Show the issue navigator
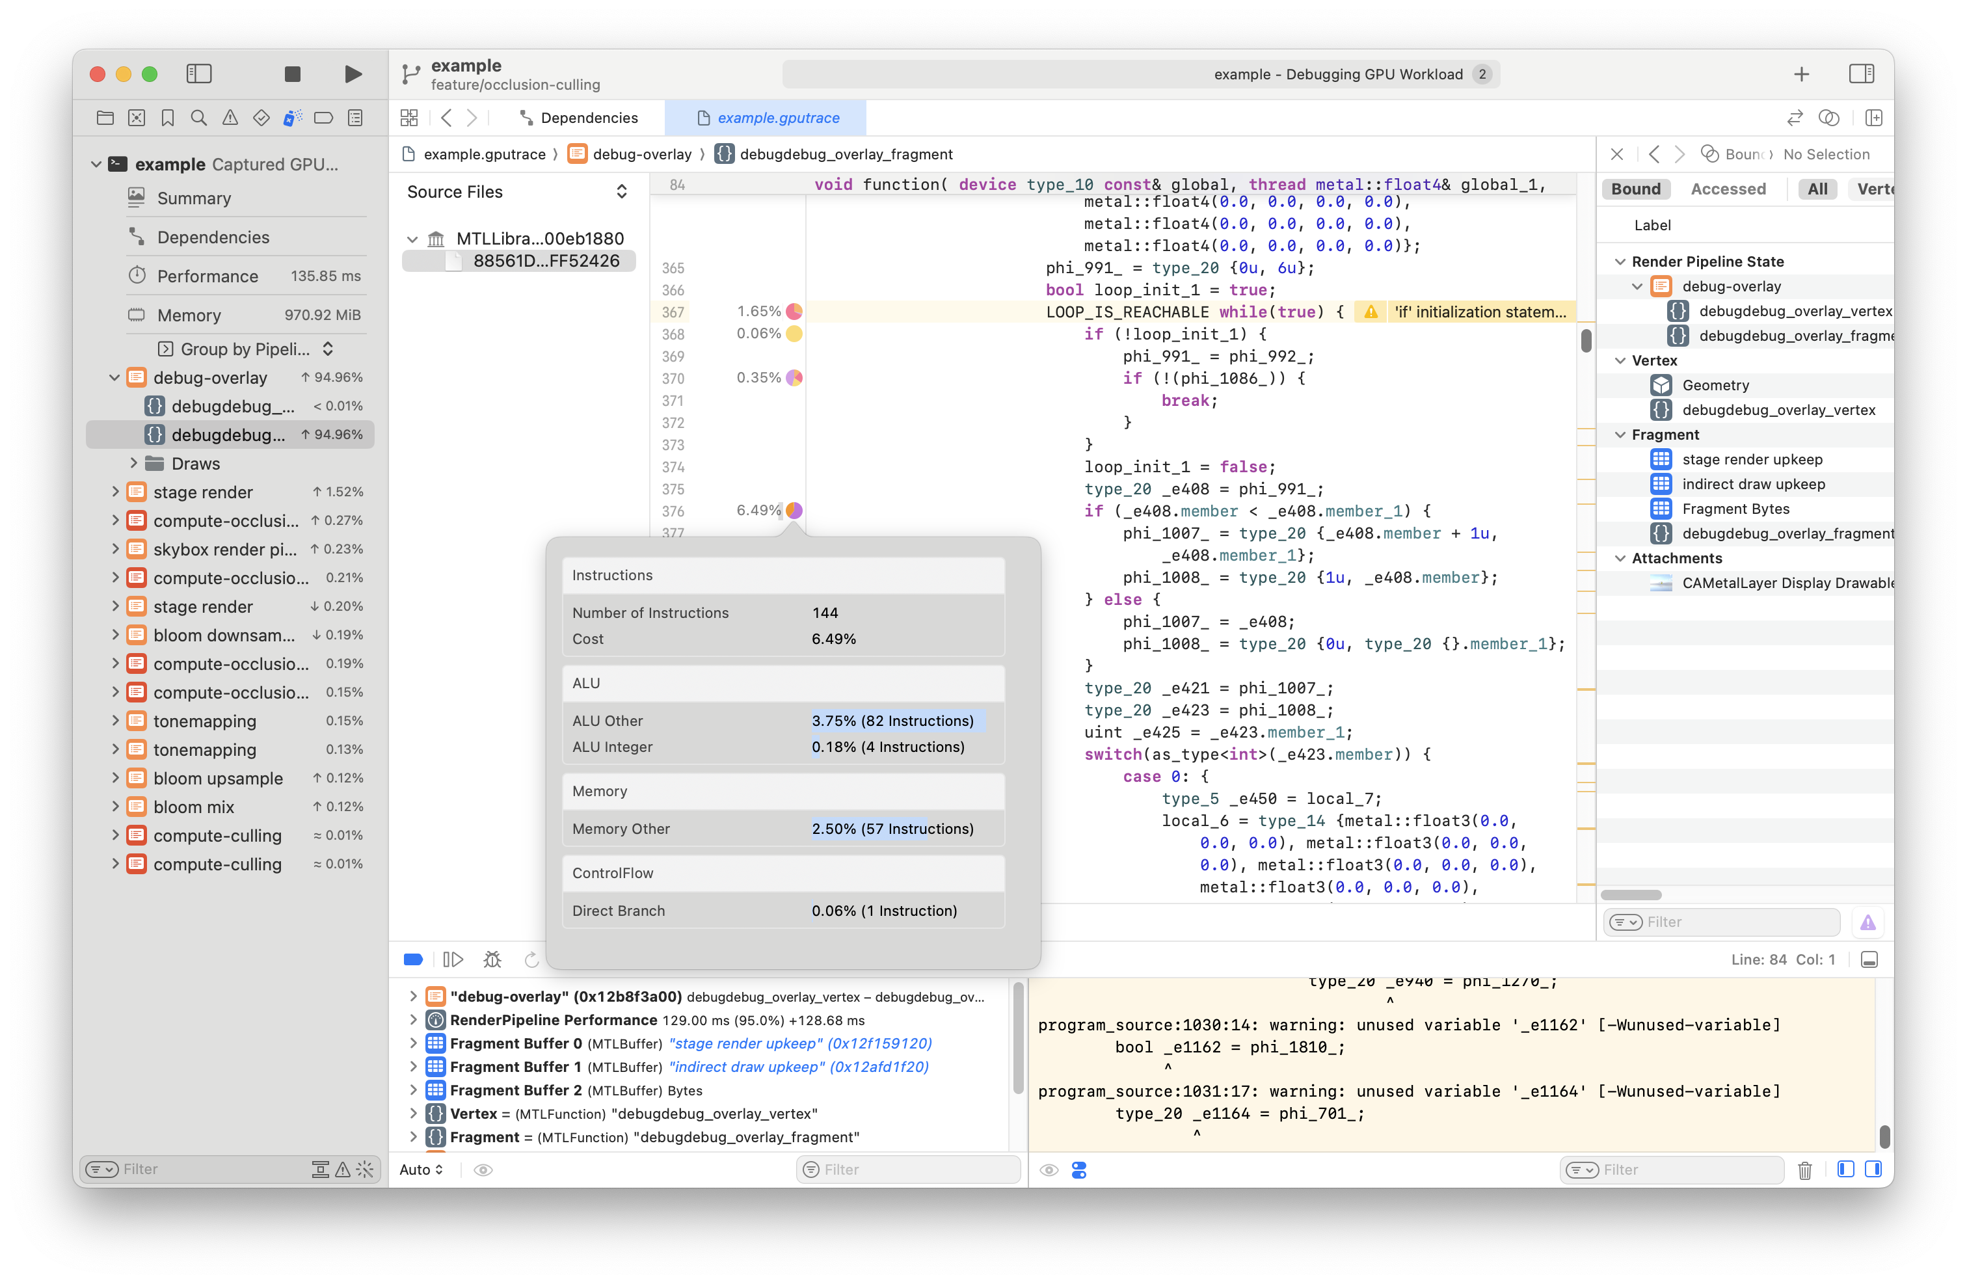Image resolution: width=1967 pixels, height=1284 pixels. pos(230,117)
